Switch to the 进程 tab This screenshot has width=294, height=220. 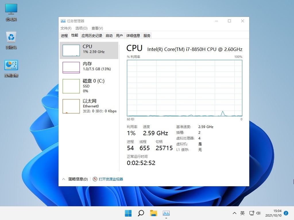pos(64,36)
